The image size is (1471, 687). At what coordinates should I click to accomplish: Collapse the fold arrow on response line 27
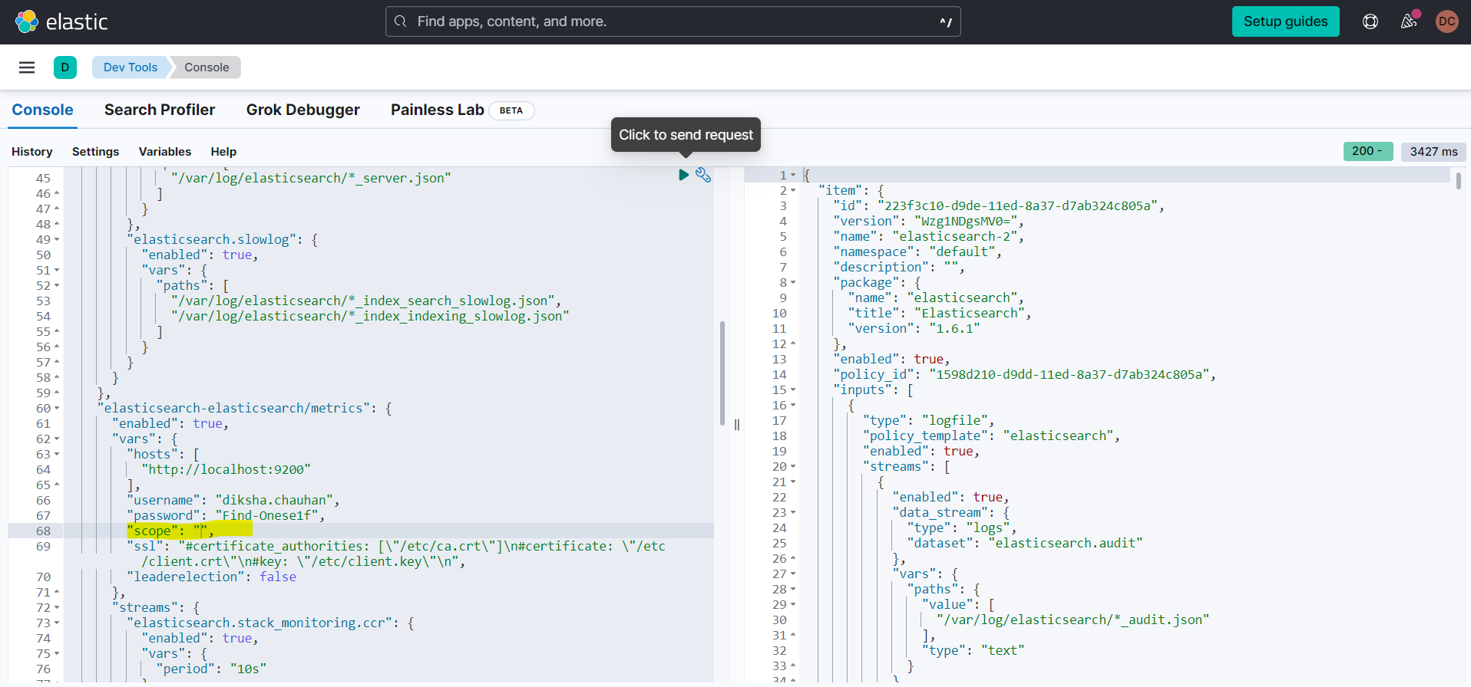coord(793,574)
